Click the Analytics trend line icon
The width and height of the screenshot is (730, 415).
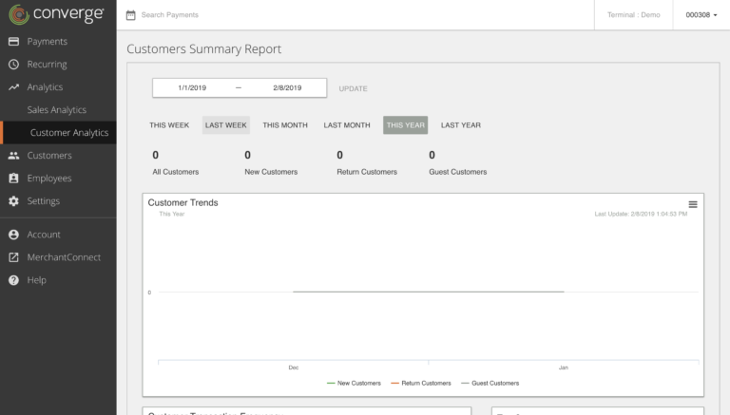point(14,87)
